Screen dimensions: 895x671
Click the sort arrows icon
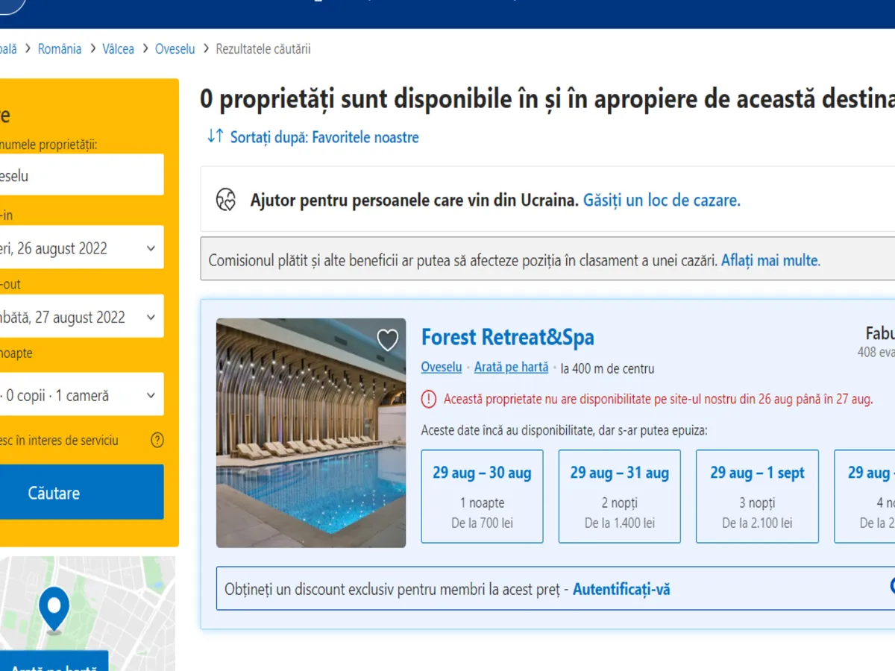[216, 136]
